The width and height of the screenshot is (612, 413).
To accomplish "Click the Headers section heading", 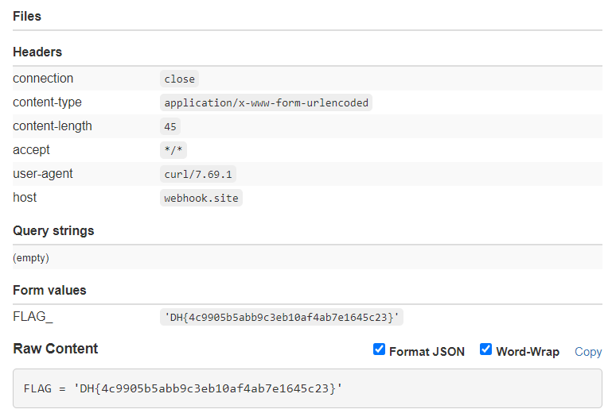I will pos(37,52).
